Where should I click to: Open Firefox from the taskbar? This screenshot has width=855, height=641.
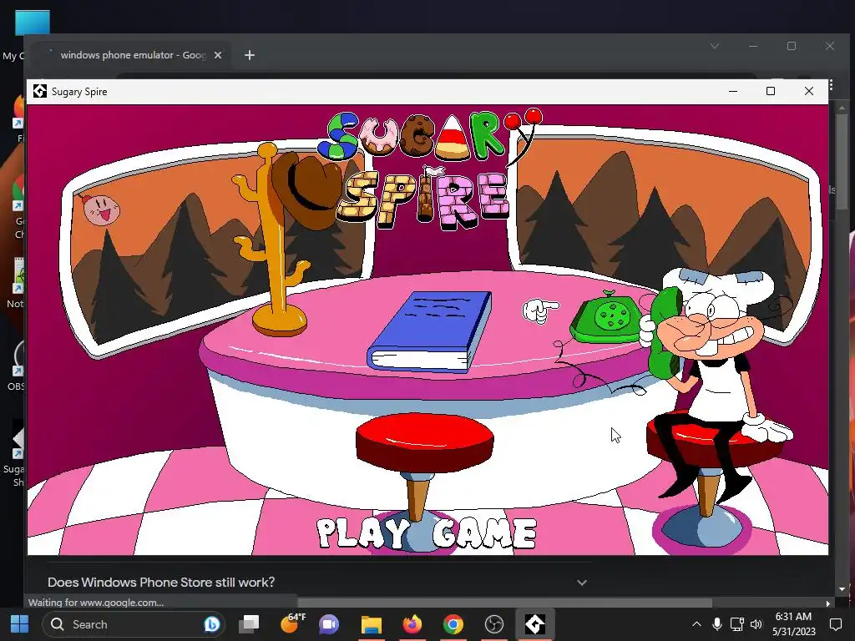412,624
